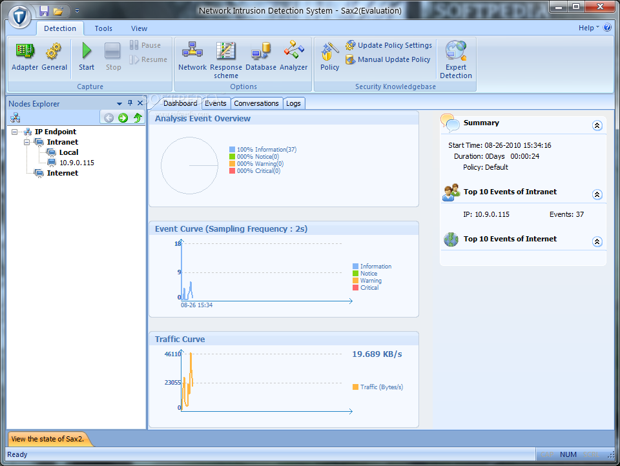This screenshot has height=466, width=620.
Task: Click the Start Time value in Summary
Action: pyautogui.click(x=517, y=145)
